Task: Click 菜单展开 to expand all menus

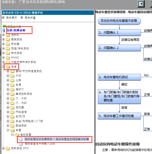Action: pos(12,18)
